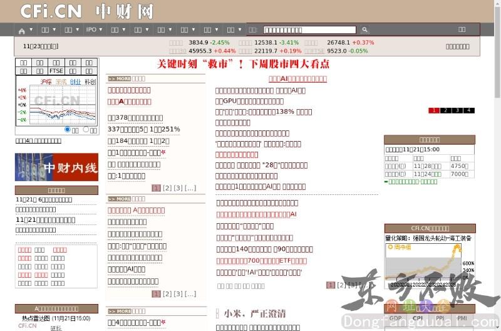Open the left sidebar item starting 11 21 6

coord(44,199)
